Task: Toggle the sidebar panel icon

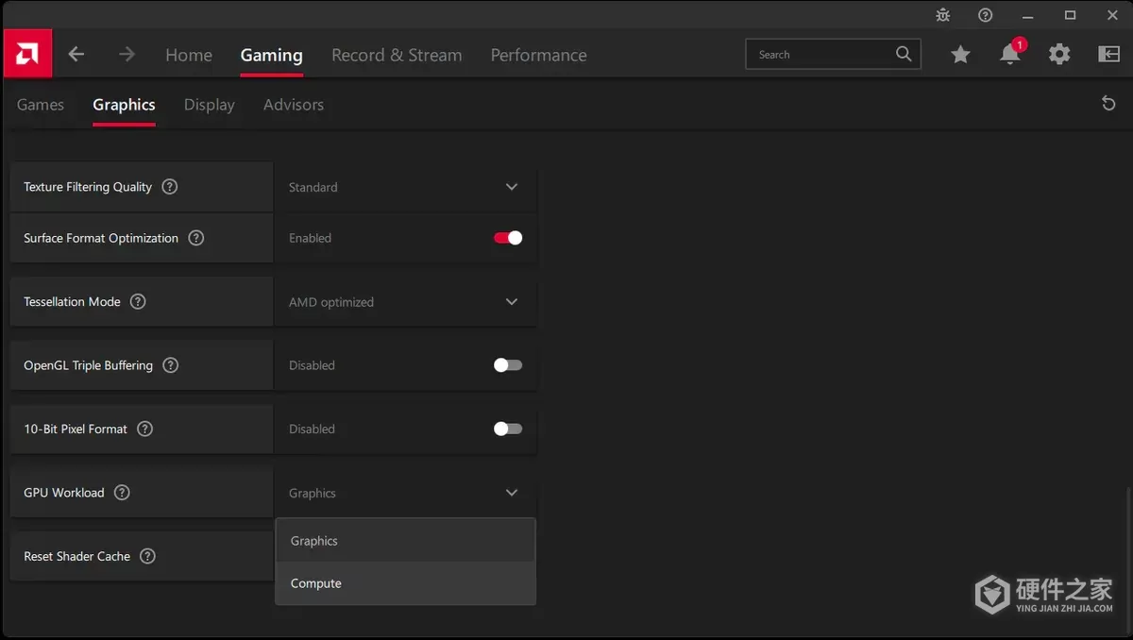Action: point(1109,55)
